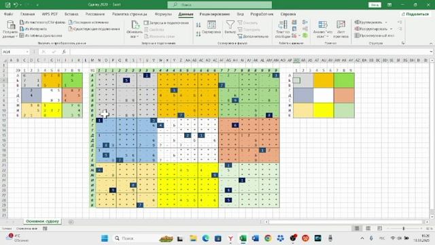435x245 pixels.
Task: Select the Основное судоку sheet tab
Action: [42, 221]
